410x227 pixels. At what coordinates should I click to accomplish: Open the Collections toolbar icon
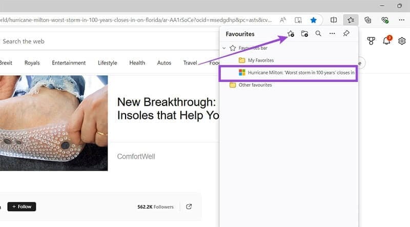tap(367, 20)
